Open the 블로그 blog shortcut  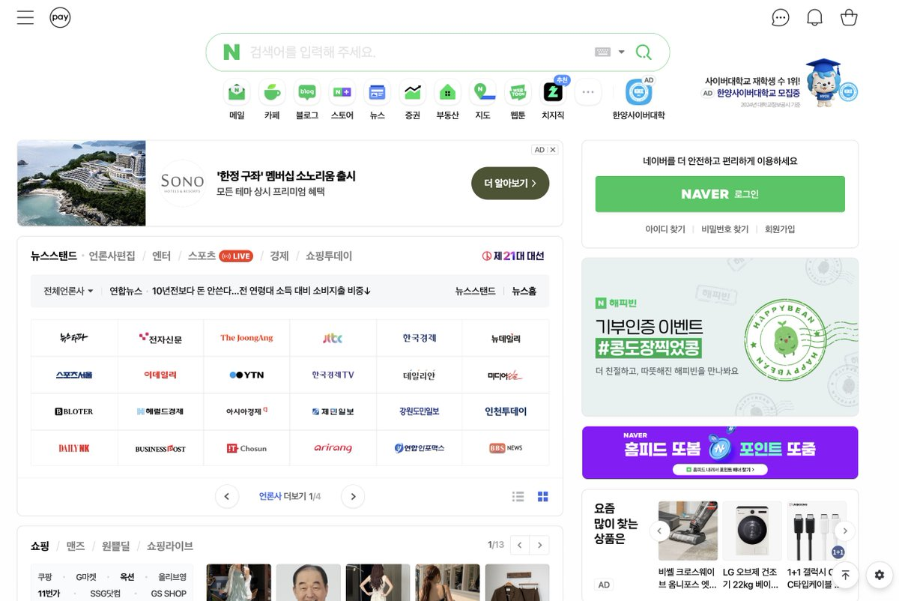[x=307, y=100]
